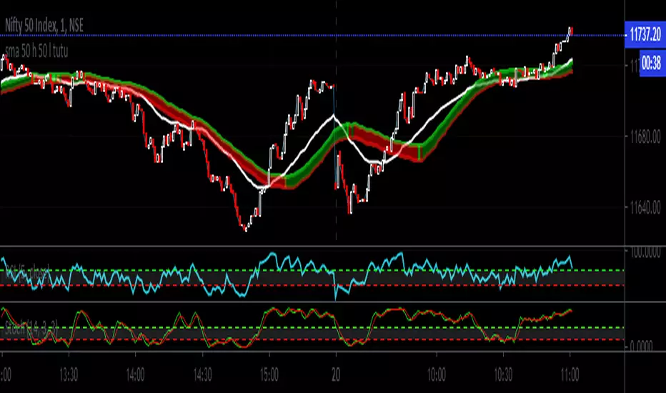The image size is (666, 393).
Task: Click the day 20 date marker on the time axis
Action: [336, 375]
